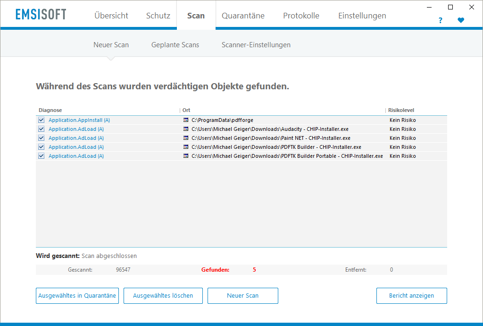Maximize the Emsisoft window
The image size is (483, 326).
pos(450,7)
